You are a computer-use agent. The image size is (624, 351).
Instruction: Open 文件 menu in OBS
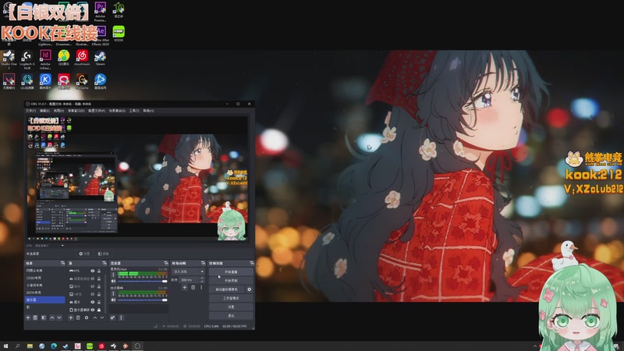point(31,111)
